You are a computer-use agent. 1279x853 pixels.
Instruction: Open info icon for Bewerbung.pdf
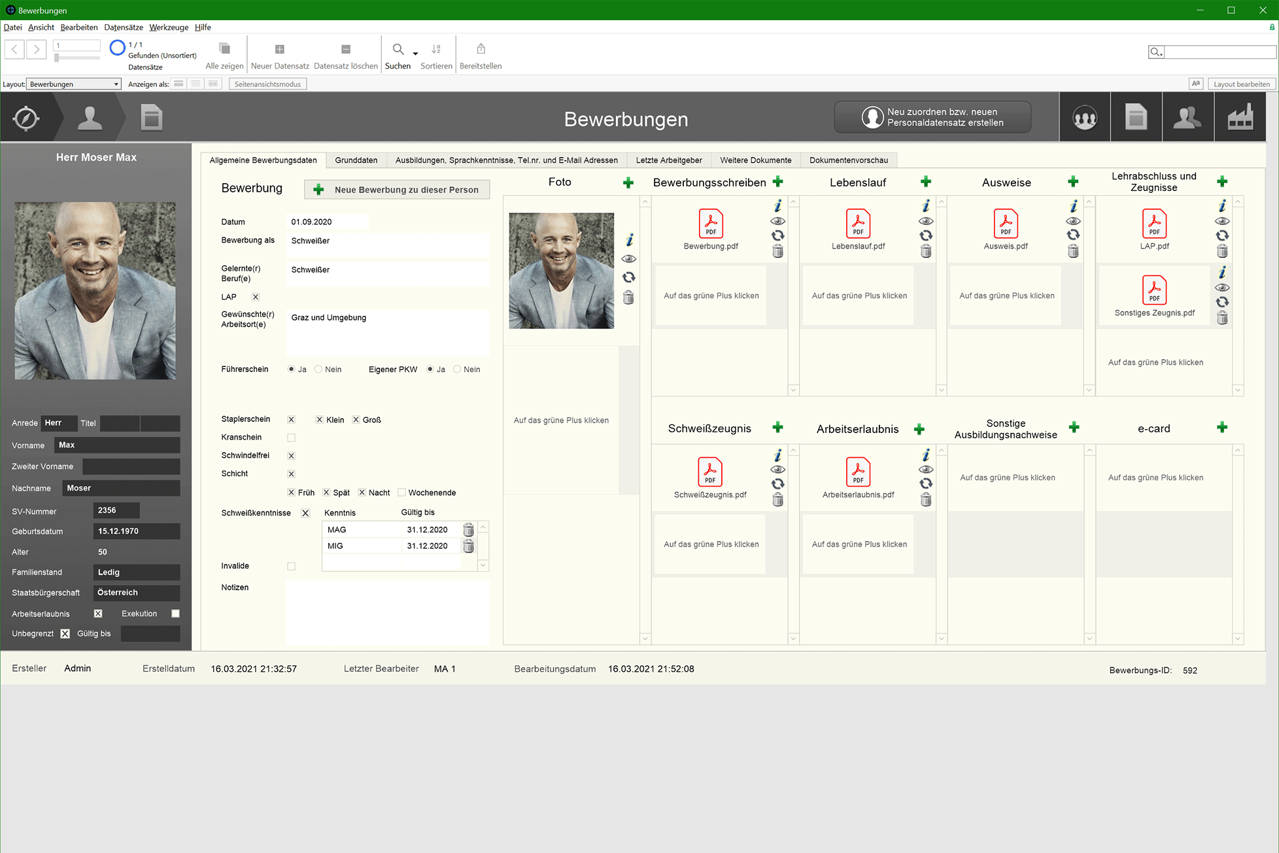point(778,206)
